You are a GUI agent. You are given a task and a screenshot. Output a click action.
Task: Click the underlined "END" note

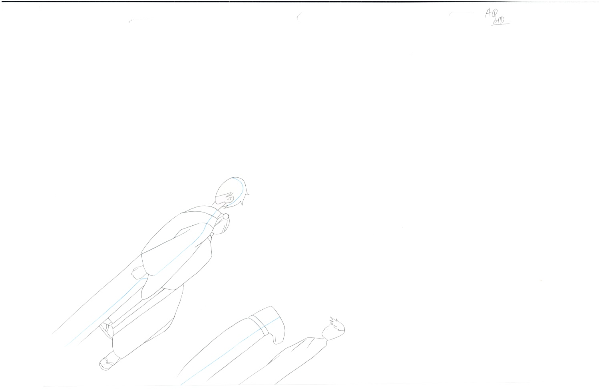[501, 21]
